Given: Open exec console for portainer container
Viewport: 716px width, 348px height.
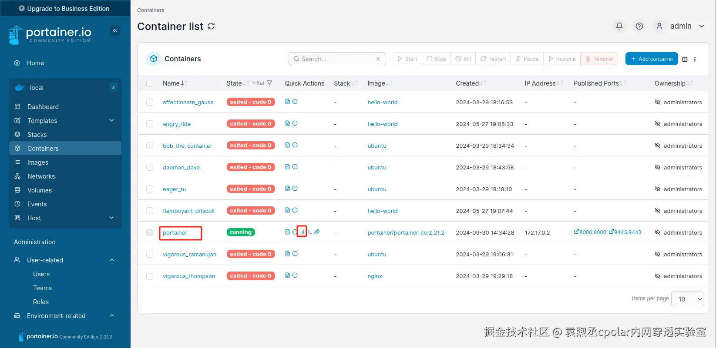Looking at the screenshot, I should pos(309,232).
